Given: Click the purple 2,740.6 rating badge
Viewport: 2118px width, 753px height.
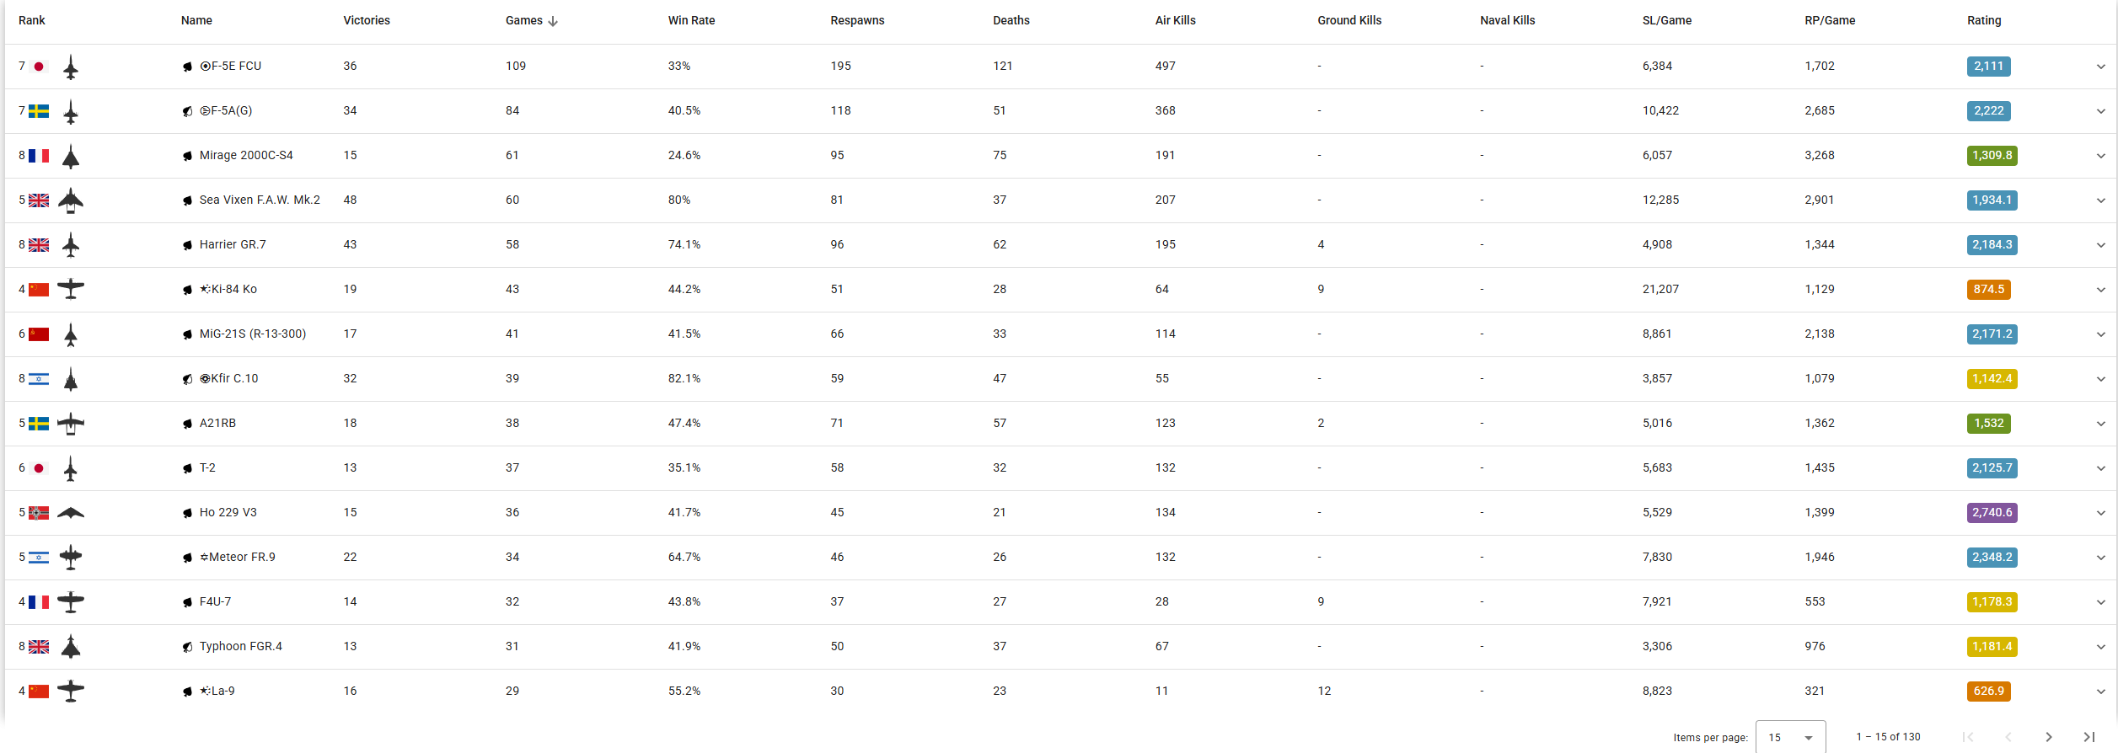Looking at the screenshot, I should click(x=1992, y=513).
